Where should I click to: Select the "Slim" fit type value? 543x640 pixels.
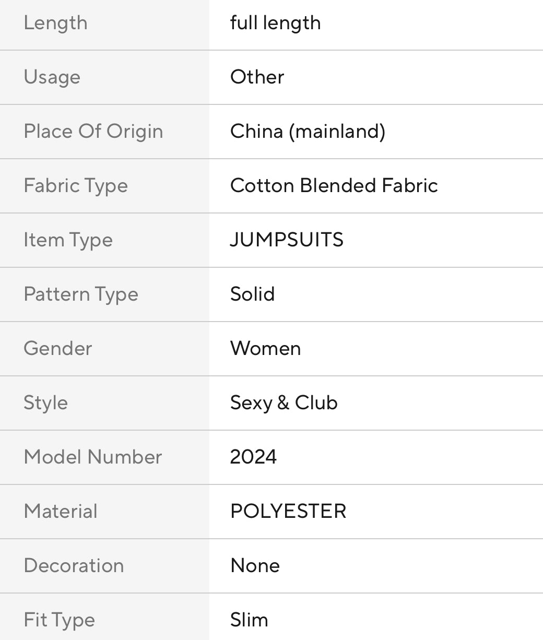point(249,620)
